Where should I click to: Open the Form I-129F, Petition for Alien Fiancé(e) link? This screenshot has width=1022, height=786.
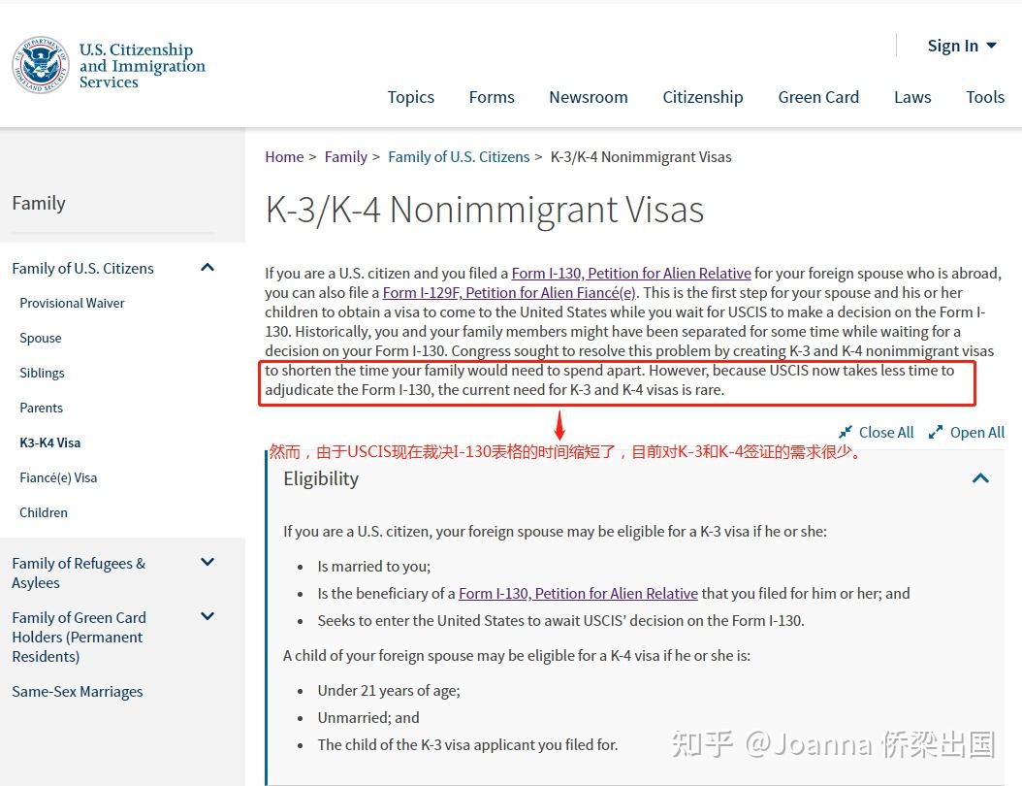point(507,292)
